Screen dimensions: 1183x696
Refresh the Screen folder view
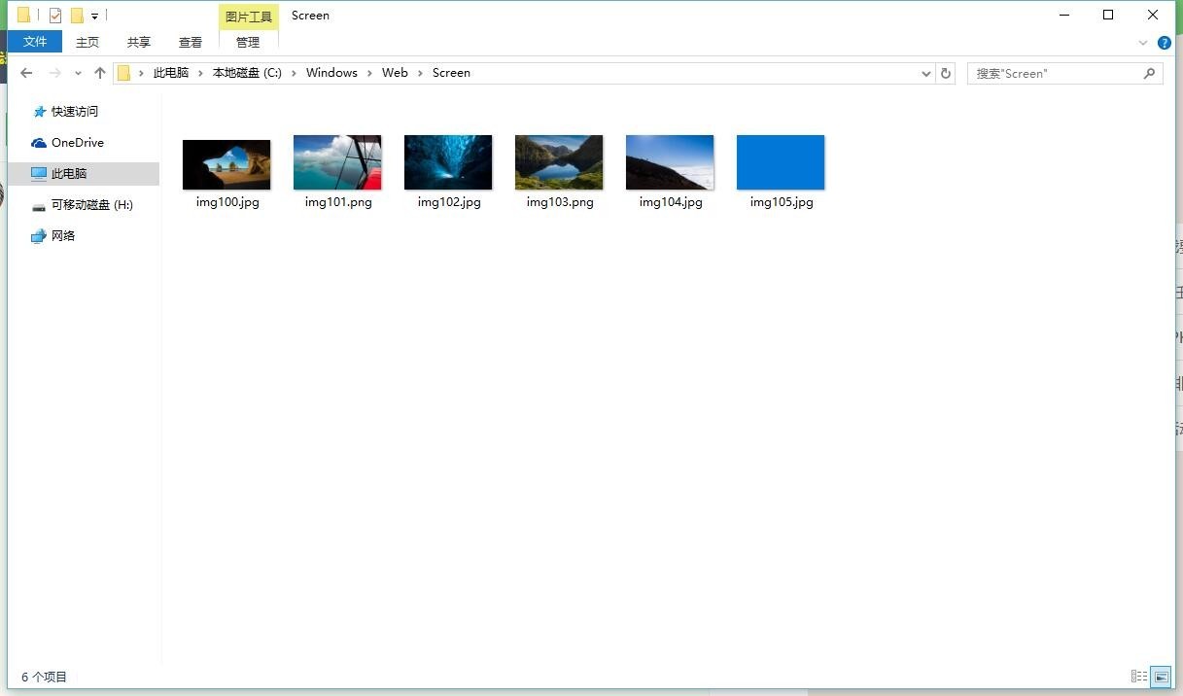point(946,73)
